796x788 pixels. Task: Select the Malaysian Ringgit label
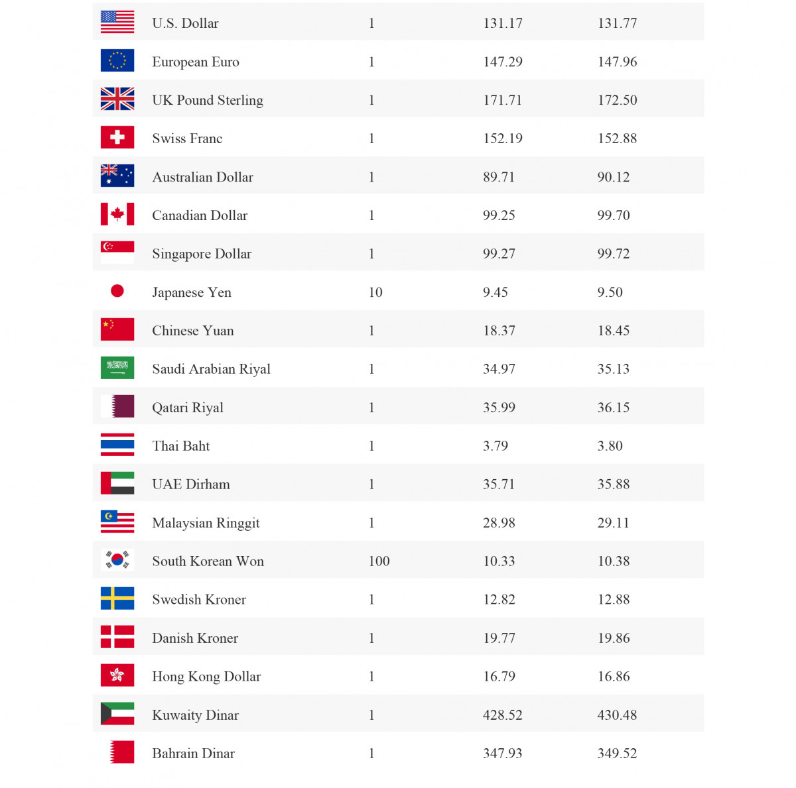click(206, 523)
